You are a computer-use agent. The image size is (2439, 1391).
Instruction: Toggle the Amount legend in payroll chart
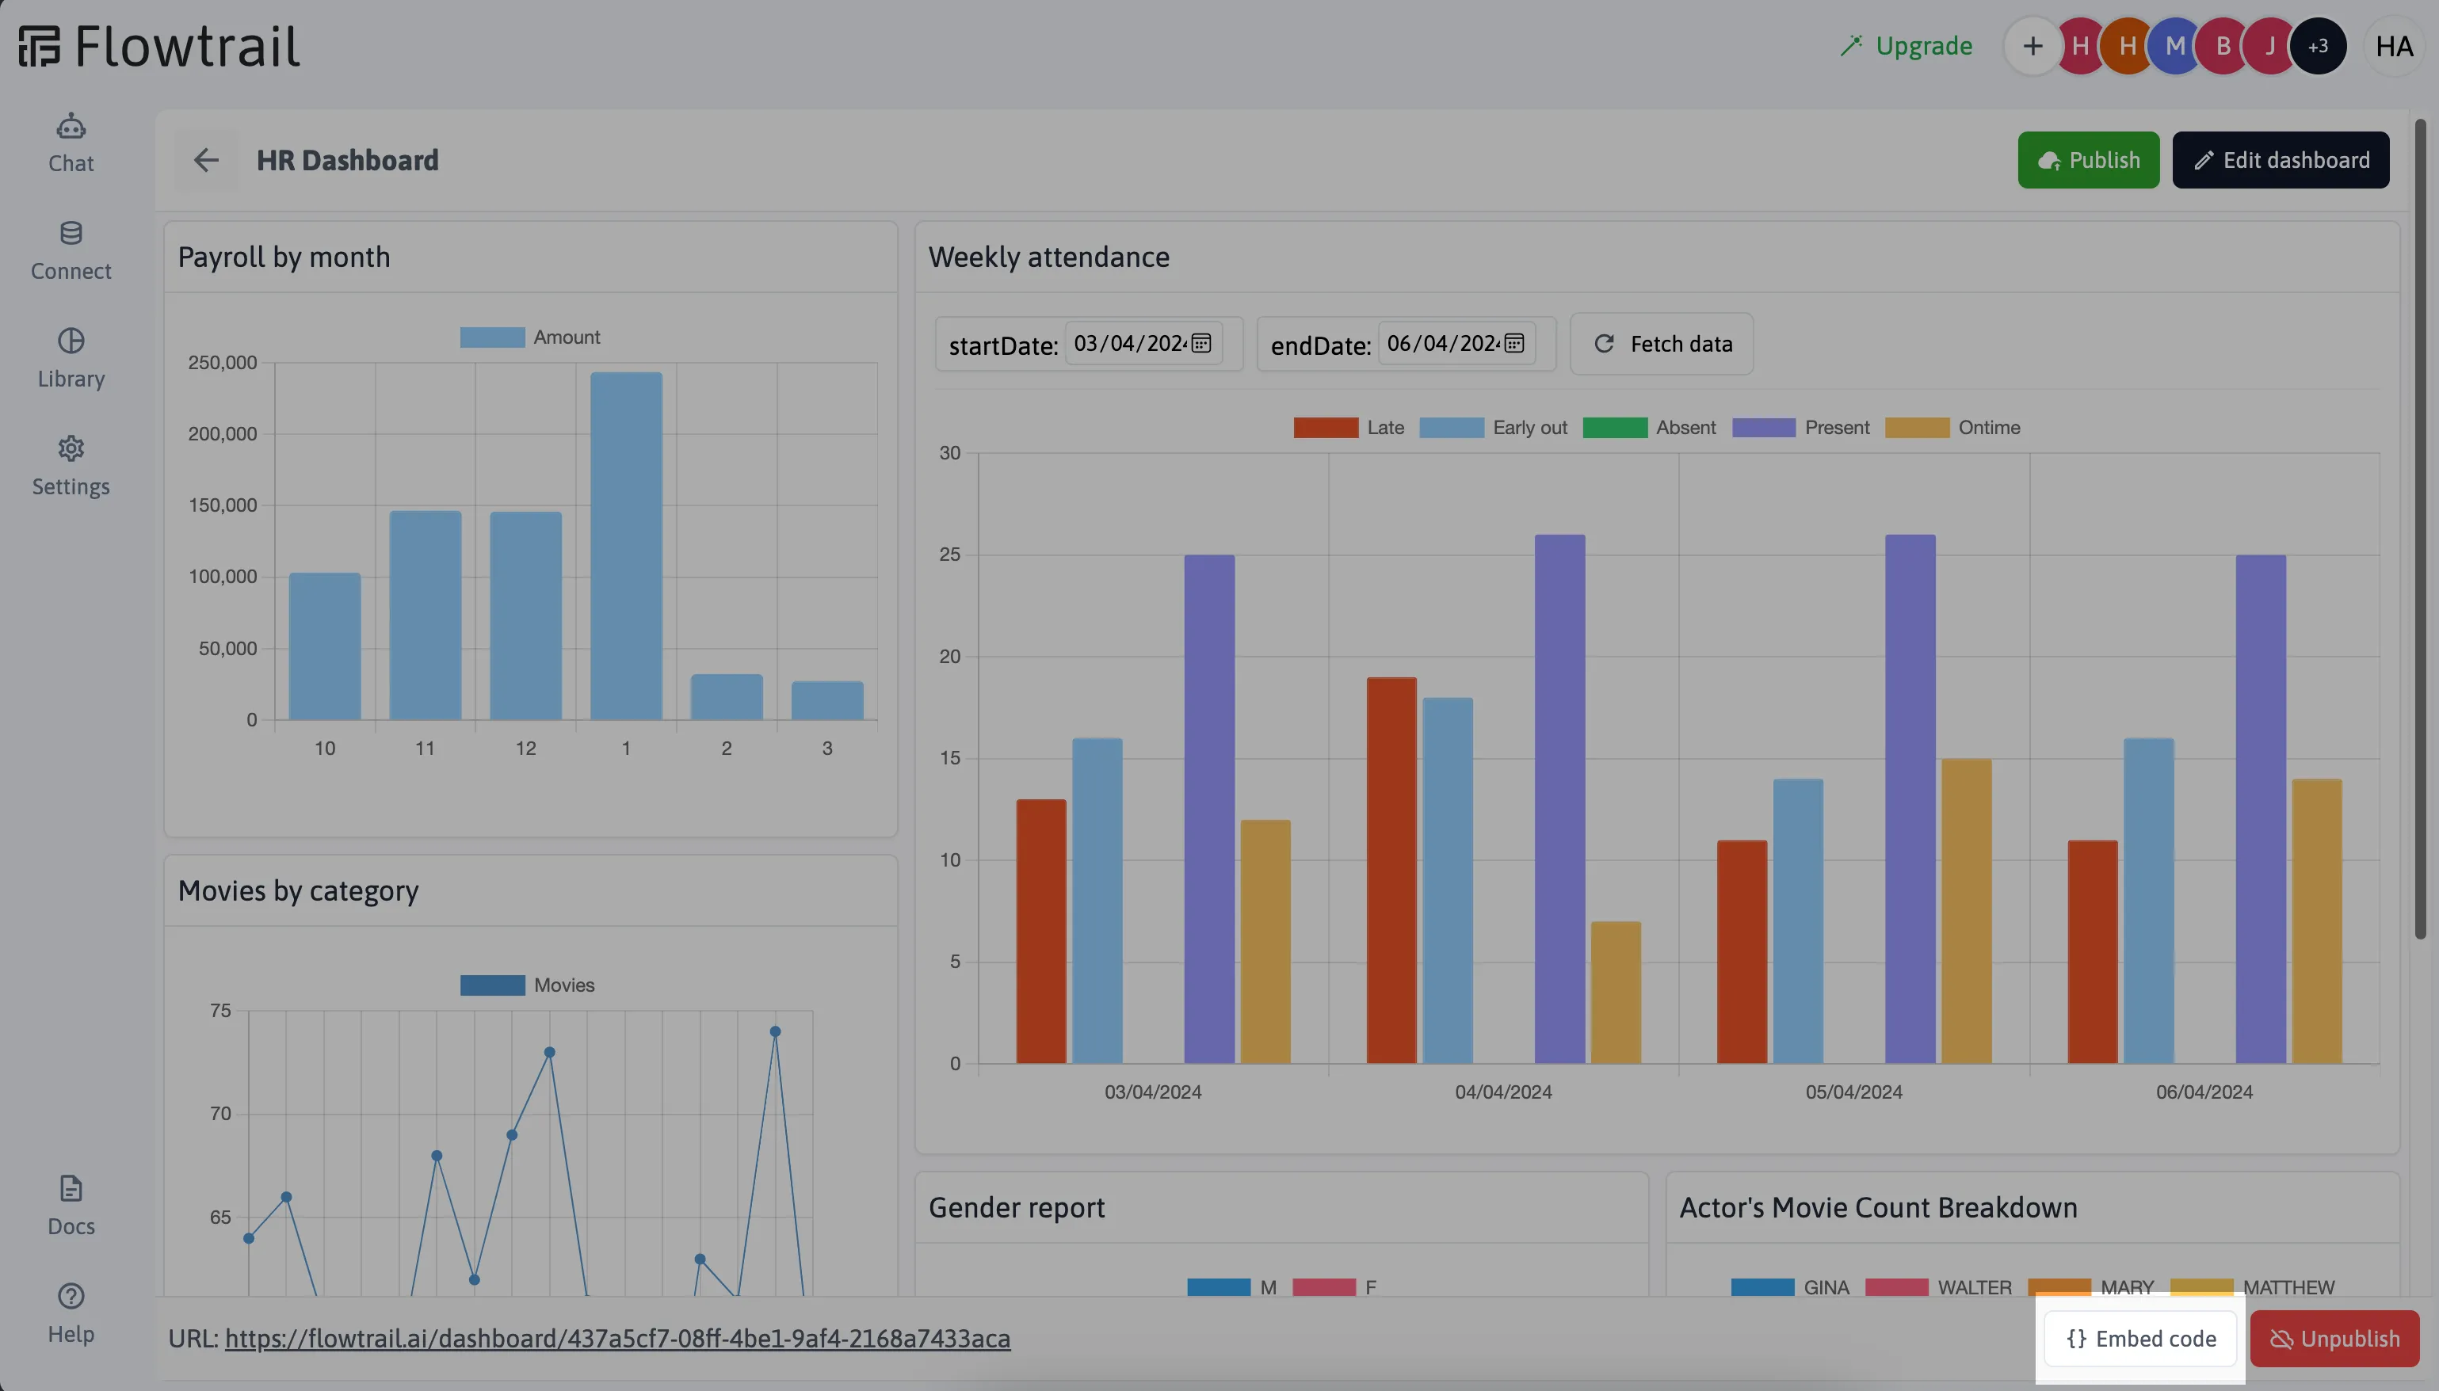click(530, 337)
